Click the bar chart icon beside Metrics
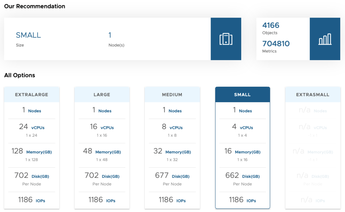 [x=325, y=39]
